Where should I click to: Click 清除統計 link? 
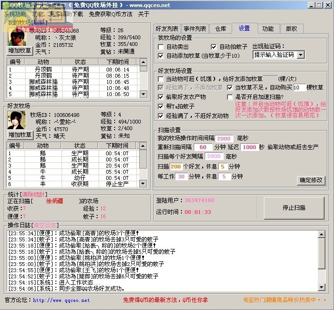coord(33,194)
